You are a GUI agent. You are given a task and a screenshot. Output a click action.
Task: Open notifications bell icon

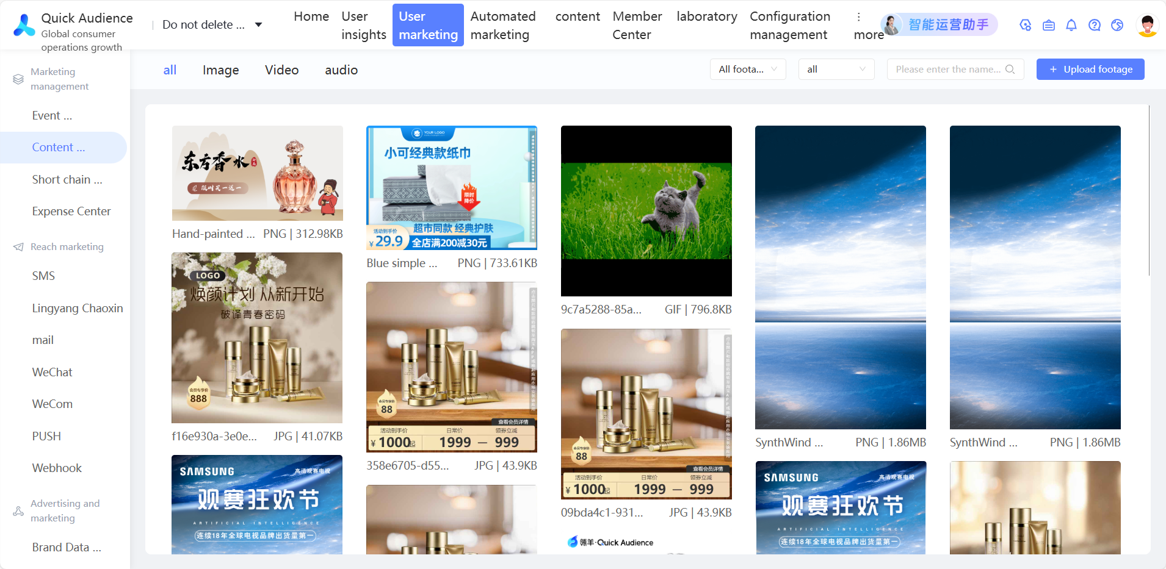[1071, 25]
